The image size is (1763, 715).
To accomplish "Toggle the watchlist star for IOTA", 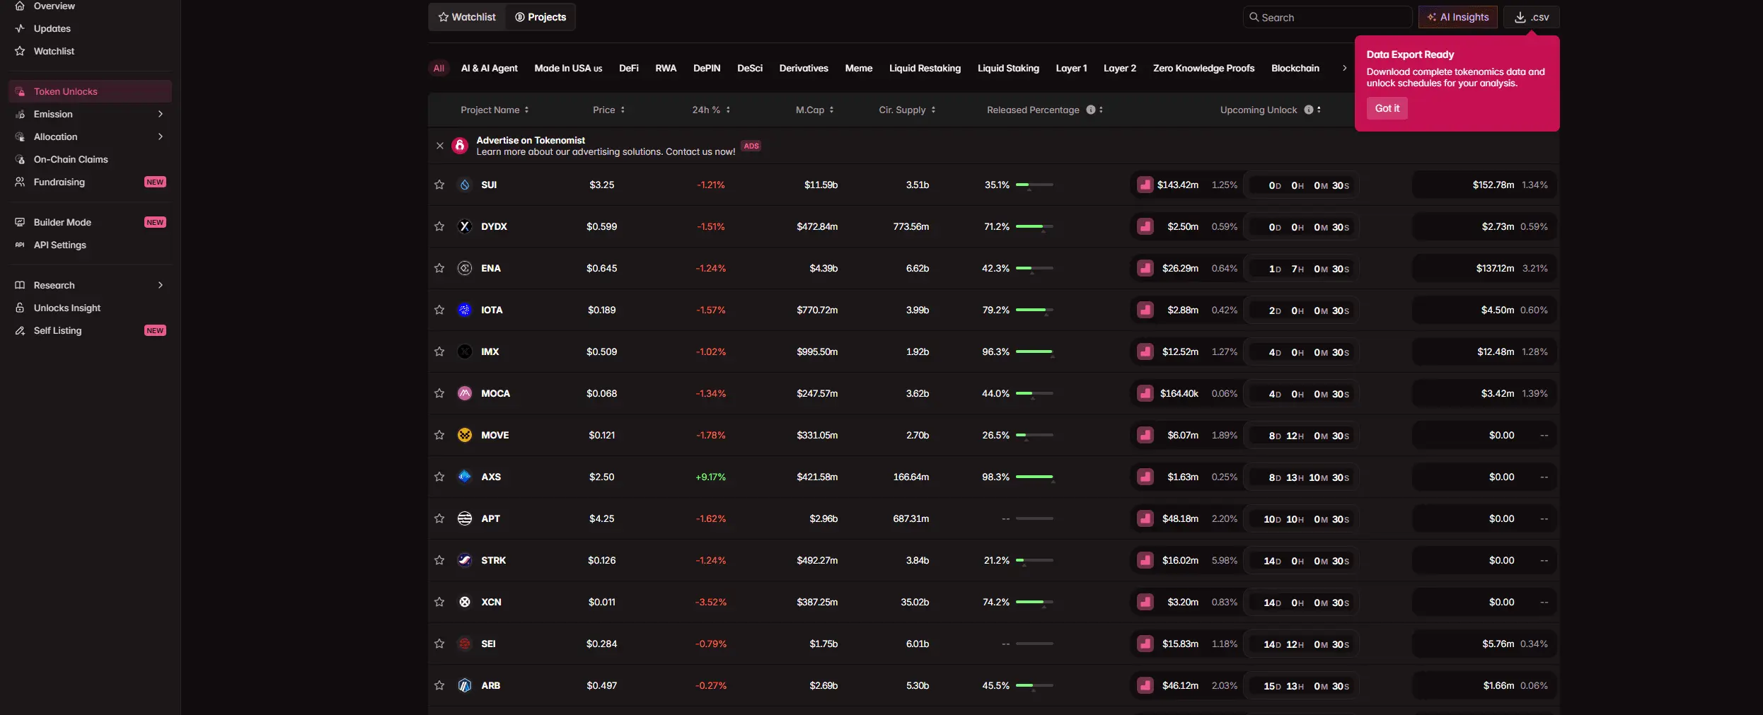I will pos(439,310).
